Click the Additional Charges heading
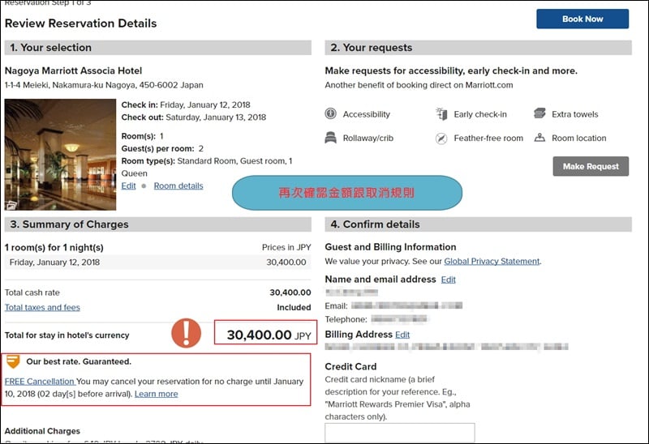This screenshot has height=444, width=649. coord(42,431)
